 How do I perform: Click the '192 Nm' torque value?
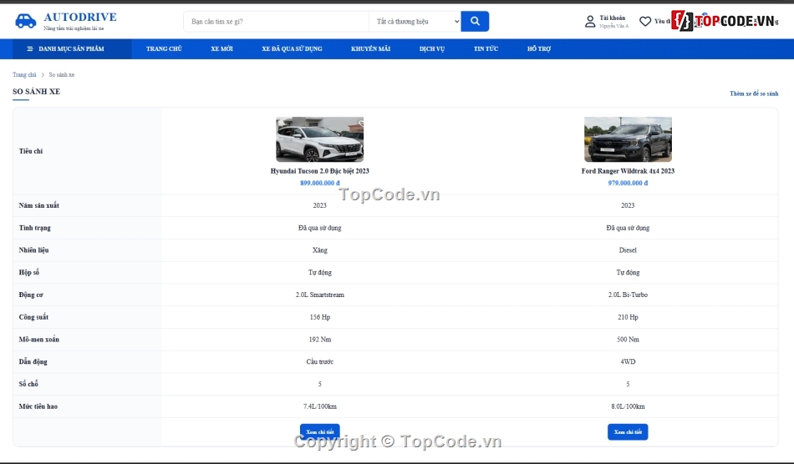pyautogui.click(x=319, y=340)
